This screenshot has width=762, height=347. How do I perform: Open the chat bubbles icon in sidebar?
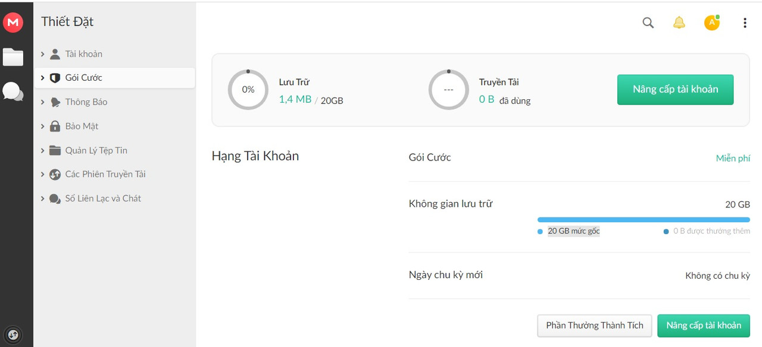13,92
